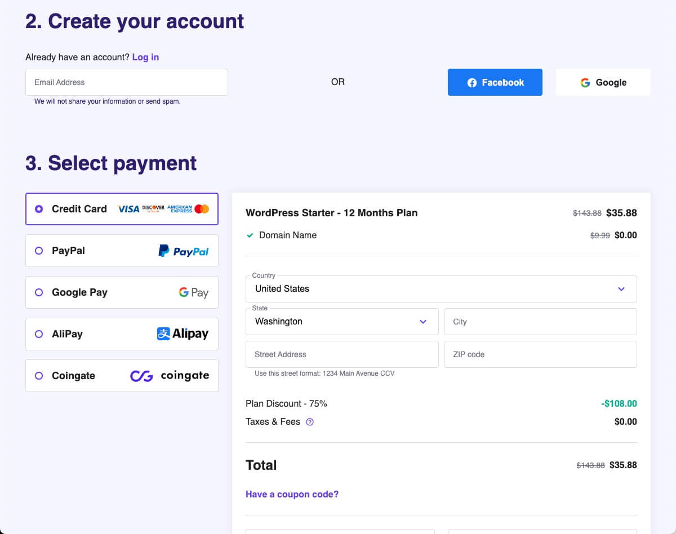The image size is (676, 534).
Task: Click into the ZIP code field
Action: 540,354
